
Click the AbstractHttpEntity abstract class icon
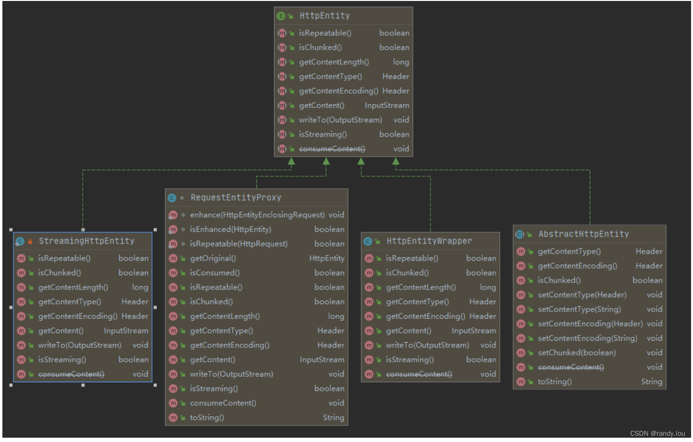pos(520,234)
